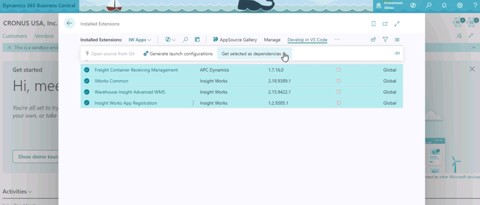Click the share icon
The height and width of the screenshot is (205, 480).
pos(373,39)
